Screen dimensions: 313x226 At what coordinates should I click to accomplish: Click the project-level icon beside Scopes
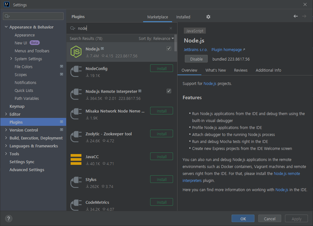61,74
